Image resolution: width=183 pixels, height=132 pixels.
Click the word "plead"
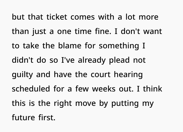coord(119,60)
